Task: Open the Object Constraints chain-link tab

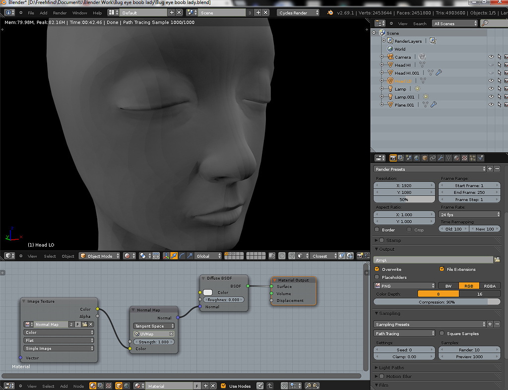Action: point(433,158)
